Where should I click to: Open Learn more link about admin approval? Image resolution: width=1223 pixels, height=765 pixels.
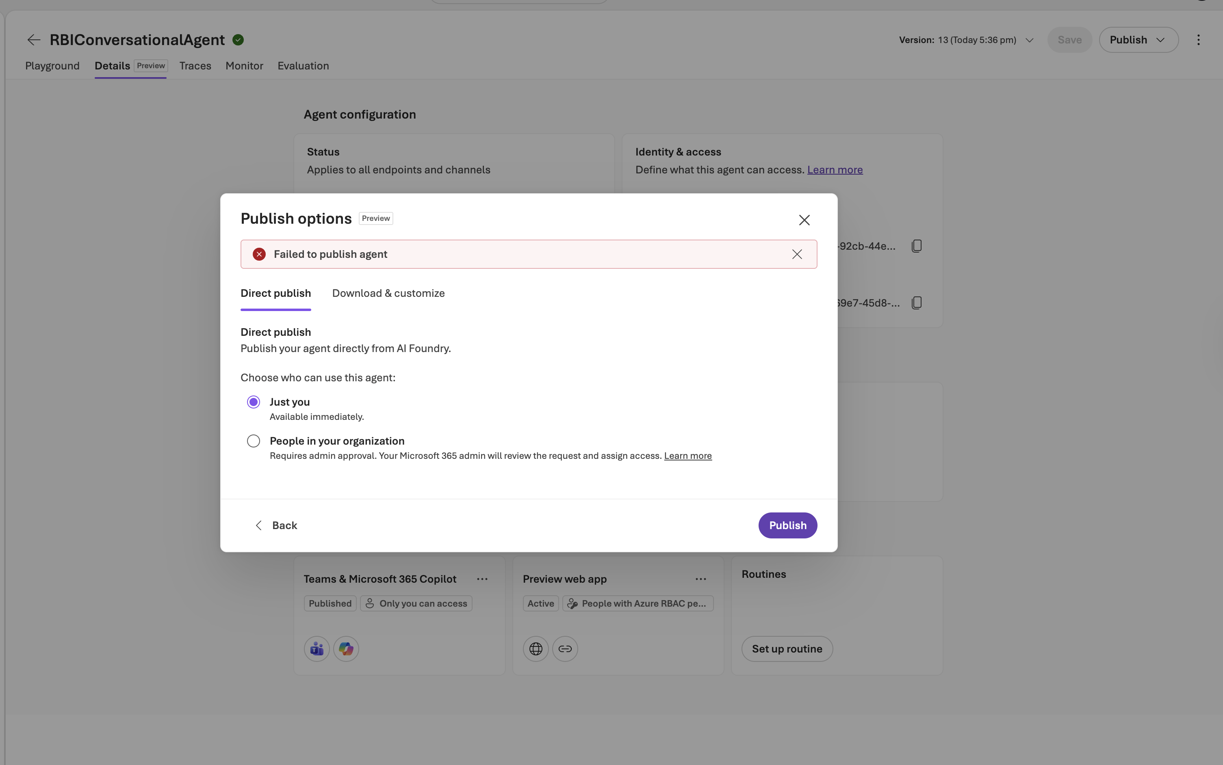tap(688, 456)
